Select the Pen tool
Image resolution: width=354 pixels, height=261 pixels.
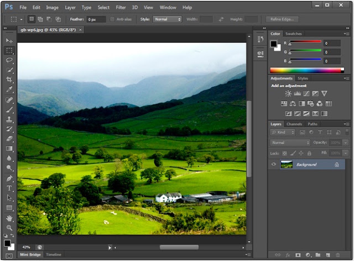[x=9, y=179]
